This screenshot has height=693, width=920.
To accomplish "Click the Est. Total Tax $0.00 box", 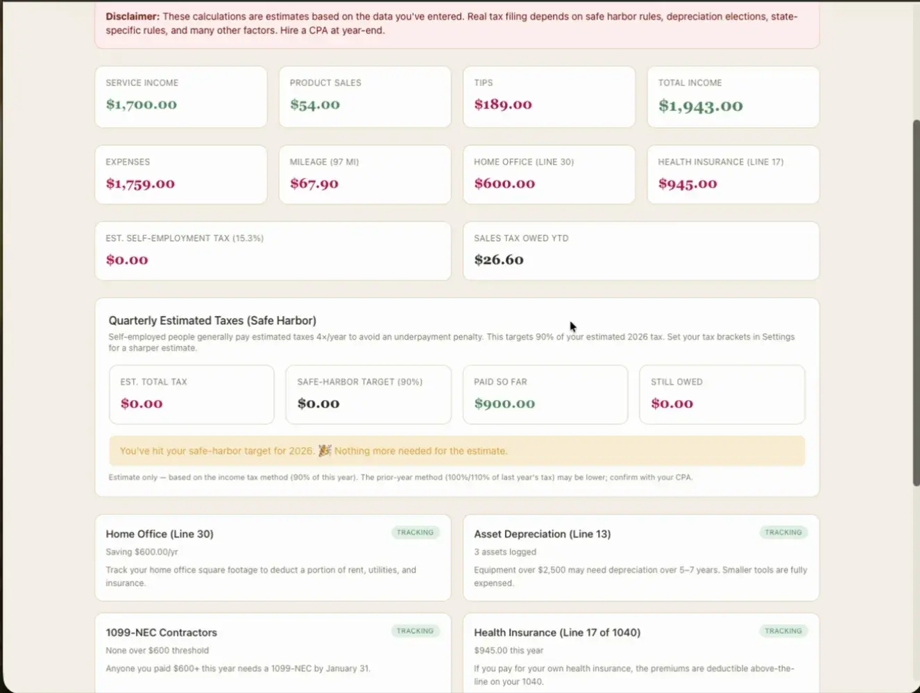I will coord(191,394).
